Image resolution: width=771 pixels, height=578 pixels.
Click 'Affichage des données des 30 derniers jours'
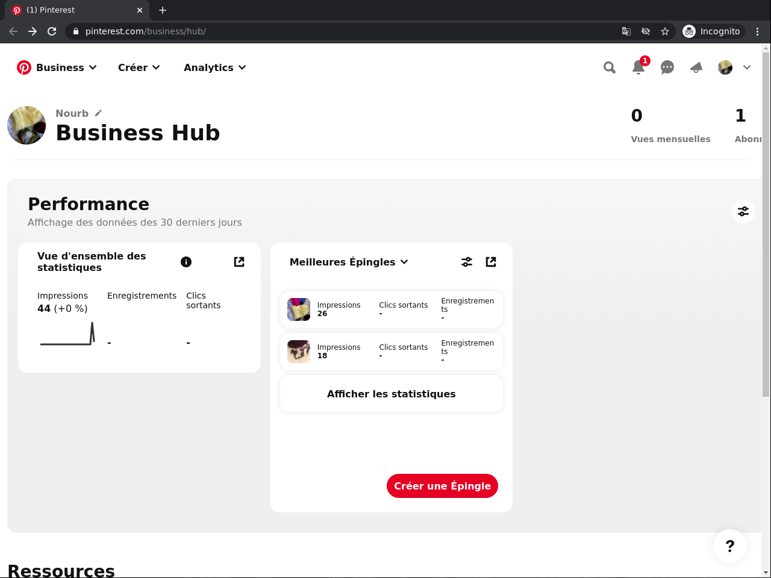[135, 222]
